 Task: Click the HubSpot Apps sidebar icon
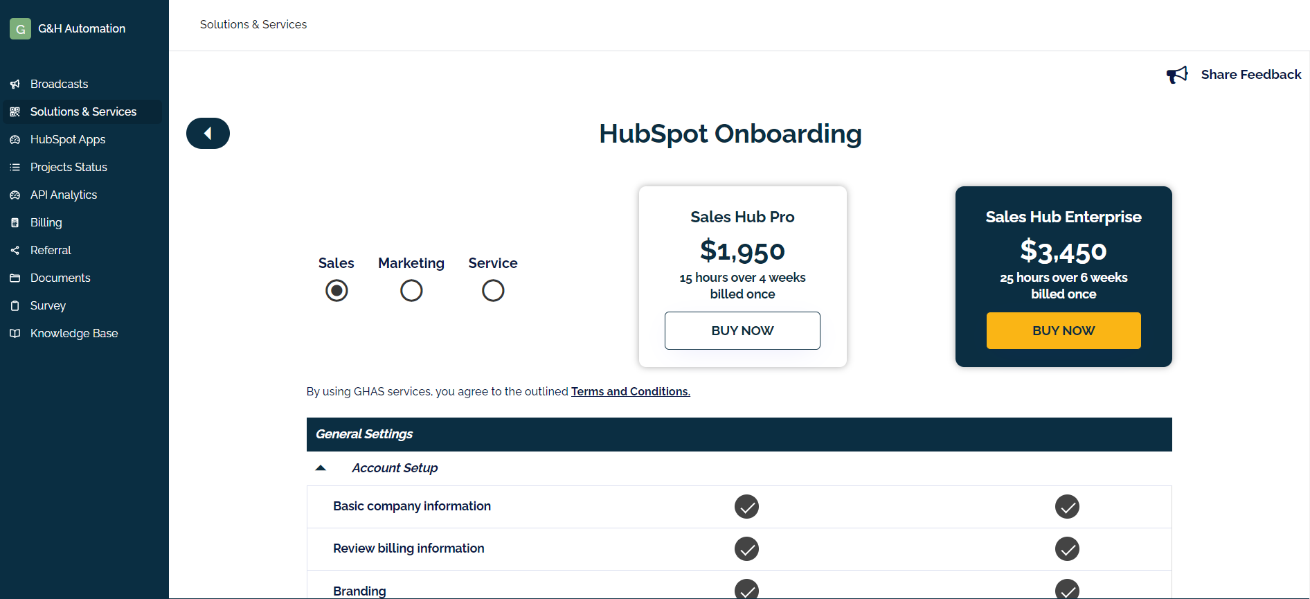tap(15, 139)
